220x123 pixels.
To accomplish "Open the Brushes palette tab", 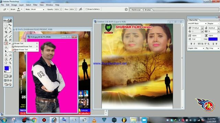I will point(148,10).
